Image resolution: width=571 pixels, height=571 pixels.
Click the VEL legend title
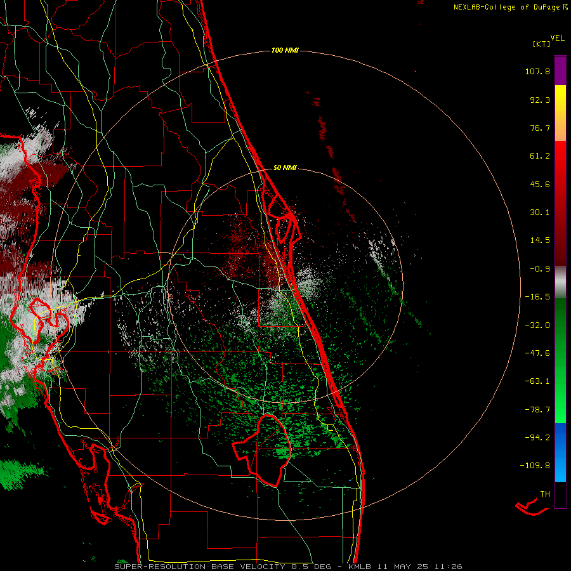[x=557, y=38]
